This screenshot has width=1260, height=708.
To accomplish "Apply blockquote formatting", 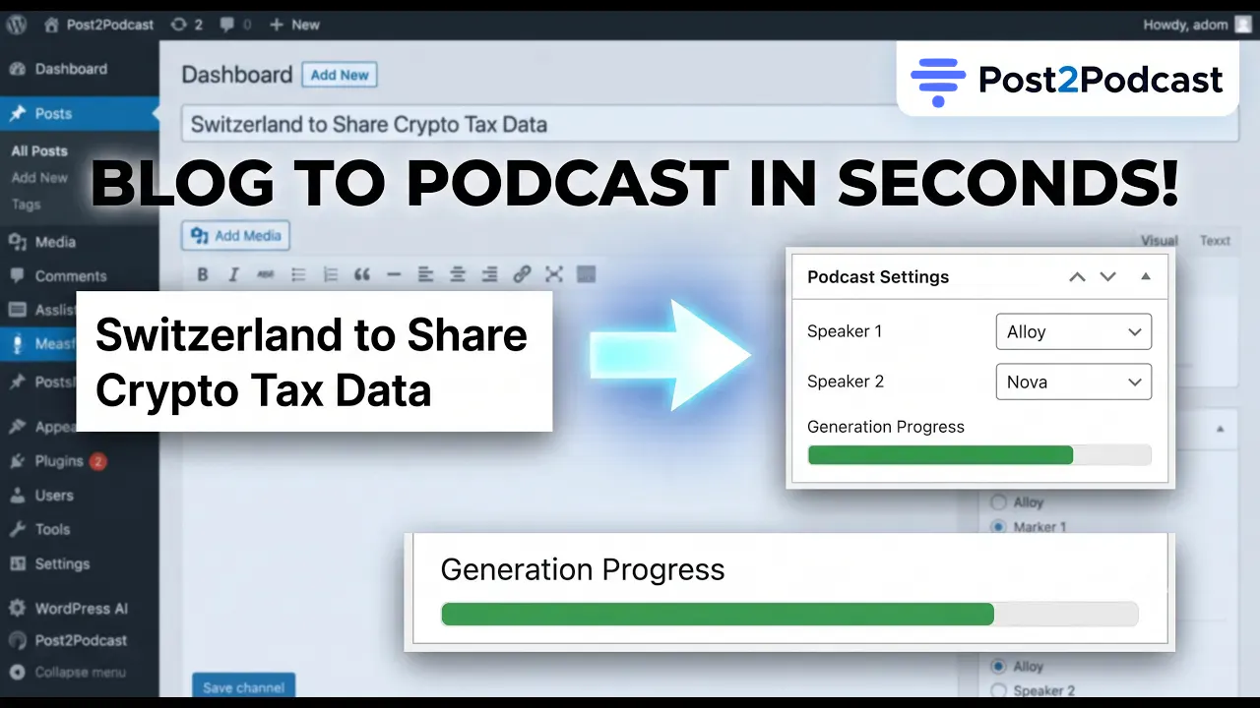I will pos(362,274).
